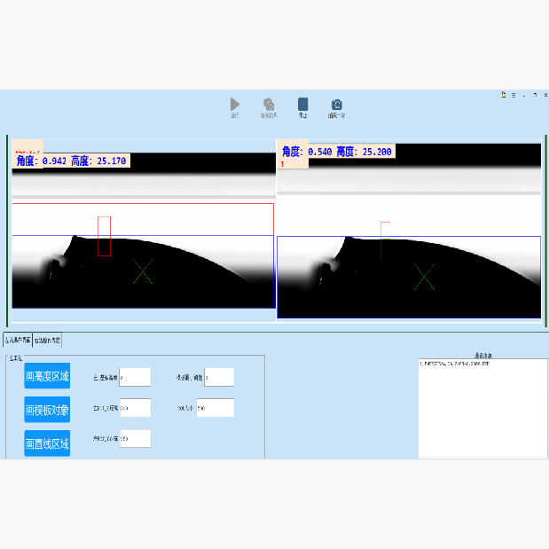
Task: Switch to the second (right) settings tab
Action: click(x=47, y=340)
